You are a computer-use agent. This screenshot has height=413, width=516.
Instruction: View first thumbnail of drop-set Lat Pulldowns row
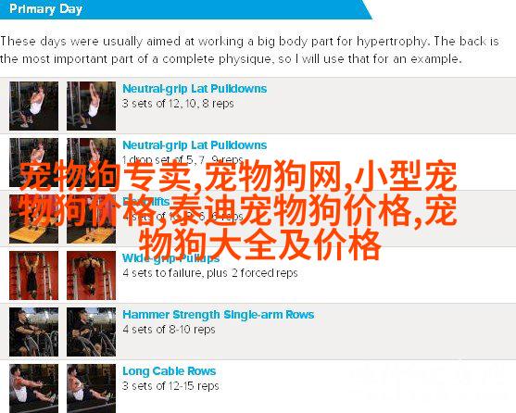tap(34, 162)
